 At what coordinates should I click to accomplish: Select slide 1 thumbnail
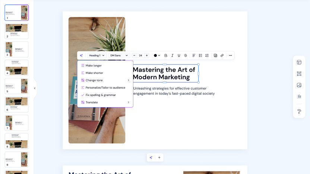[x=17, y=13]
